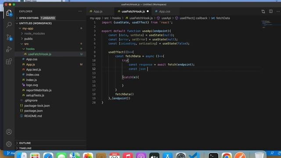Click 'react' string on import line
The image size is (281, 158).
(165, 22)
